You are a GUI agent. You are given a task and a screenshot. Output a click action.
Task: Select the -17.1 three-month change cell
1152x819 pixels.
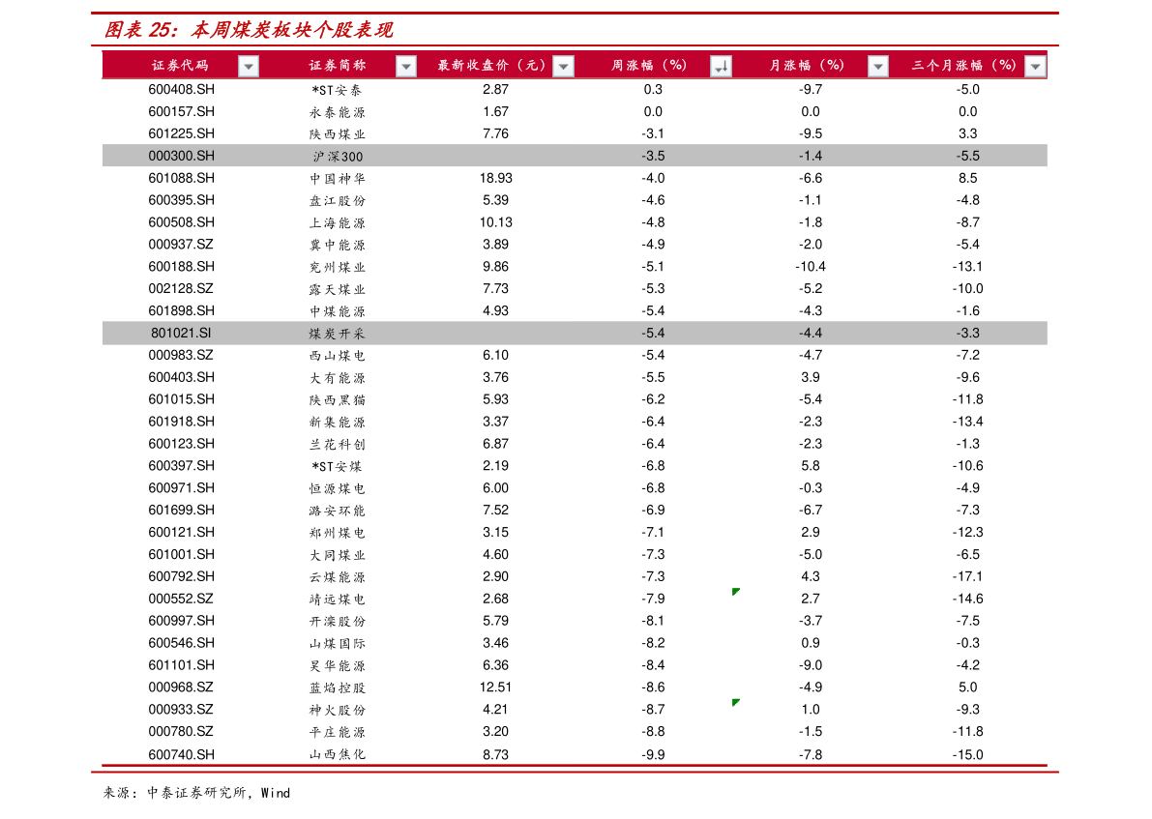point(967,576)
